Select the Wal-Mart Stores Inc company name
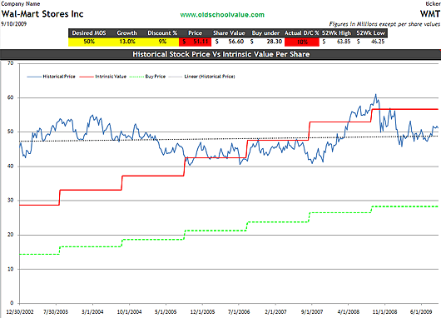This screenshot has width=441, height=318. coord(42,14)
